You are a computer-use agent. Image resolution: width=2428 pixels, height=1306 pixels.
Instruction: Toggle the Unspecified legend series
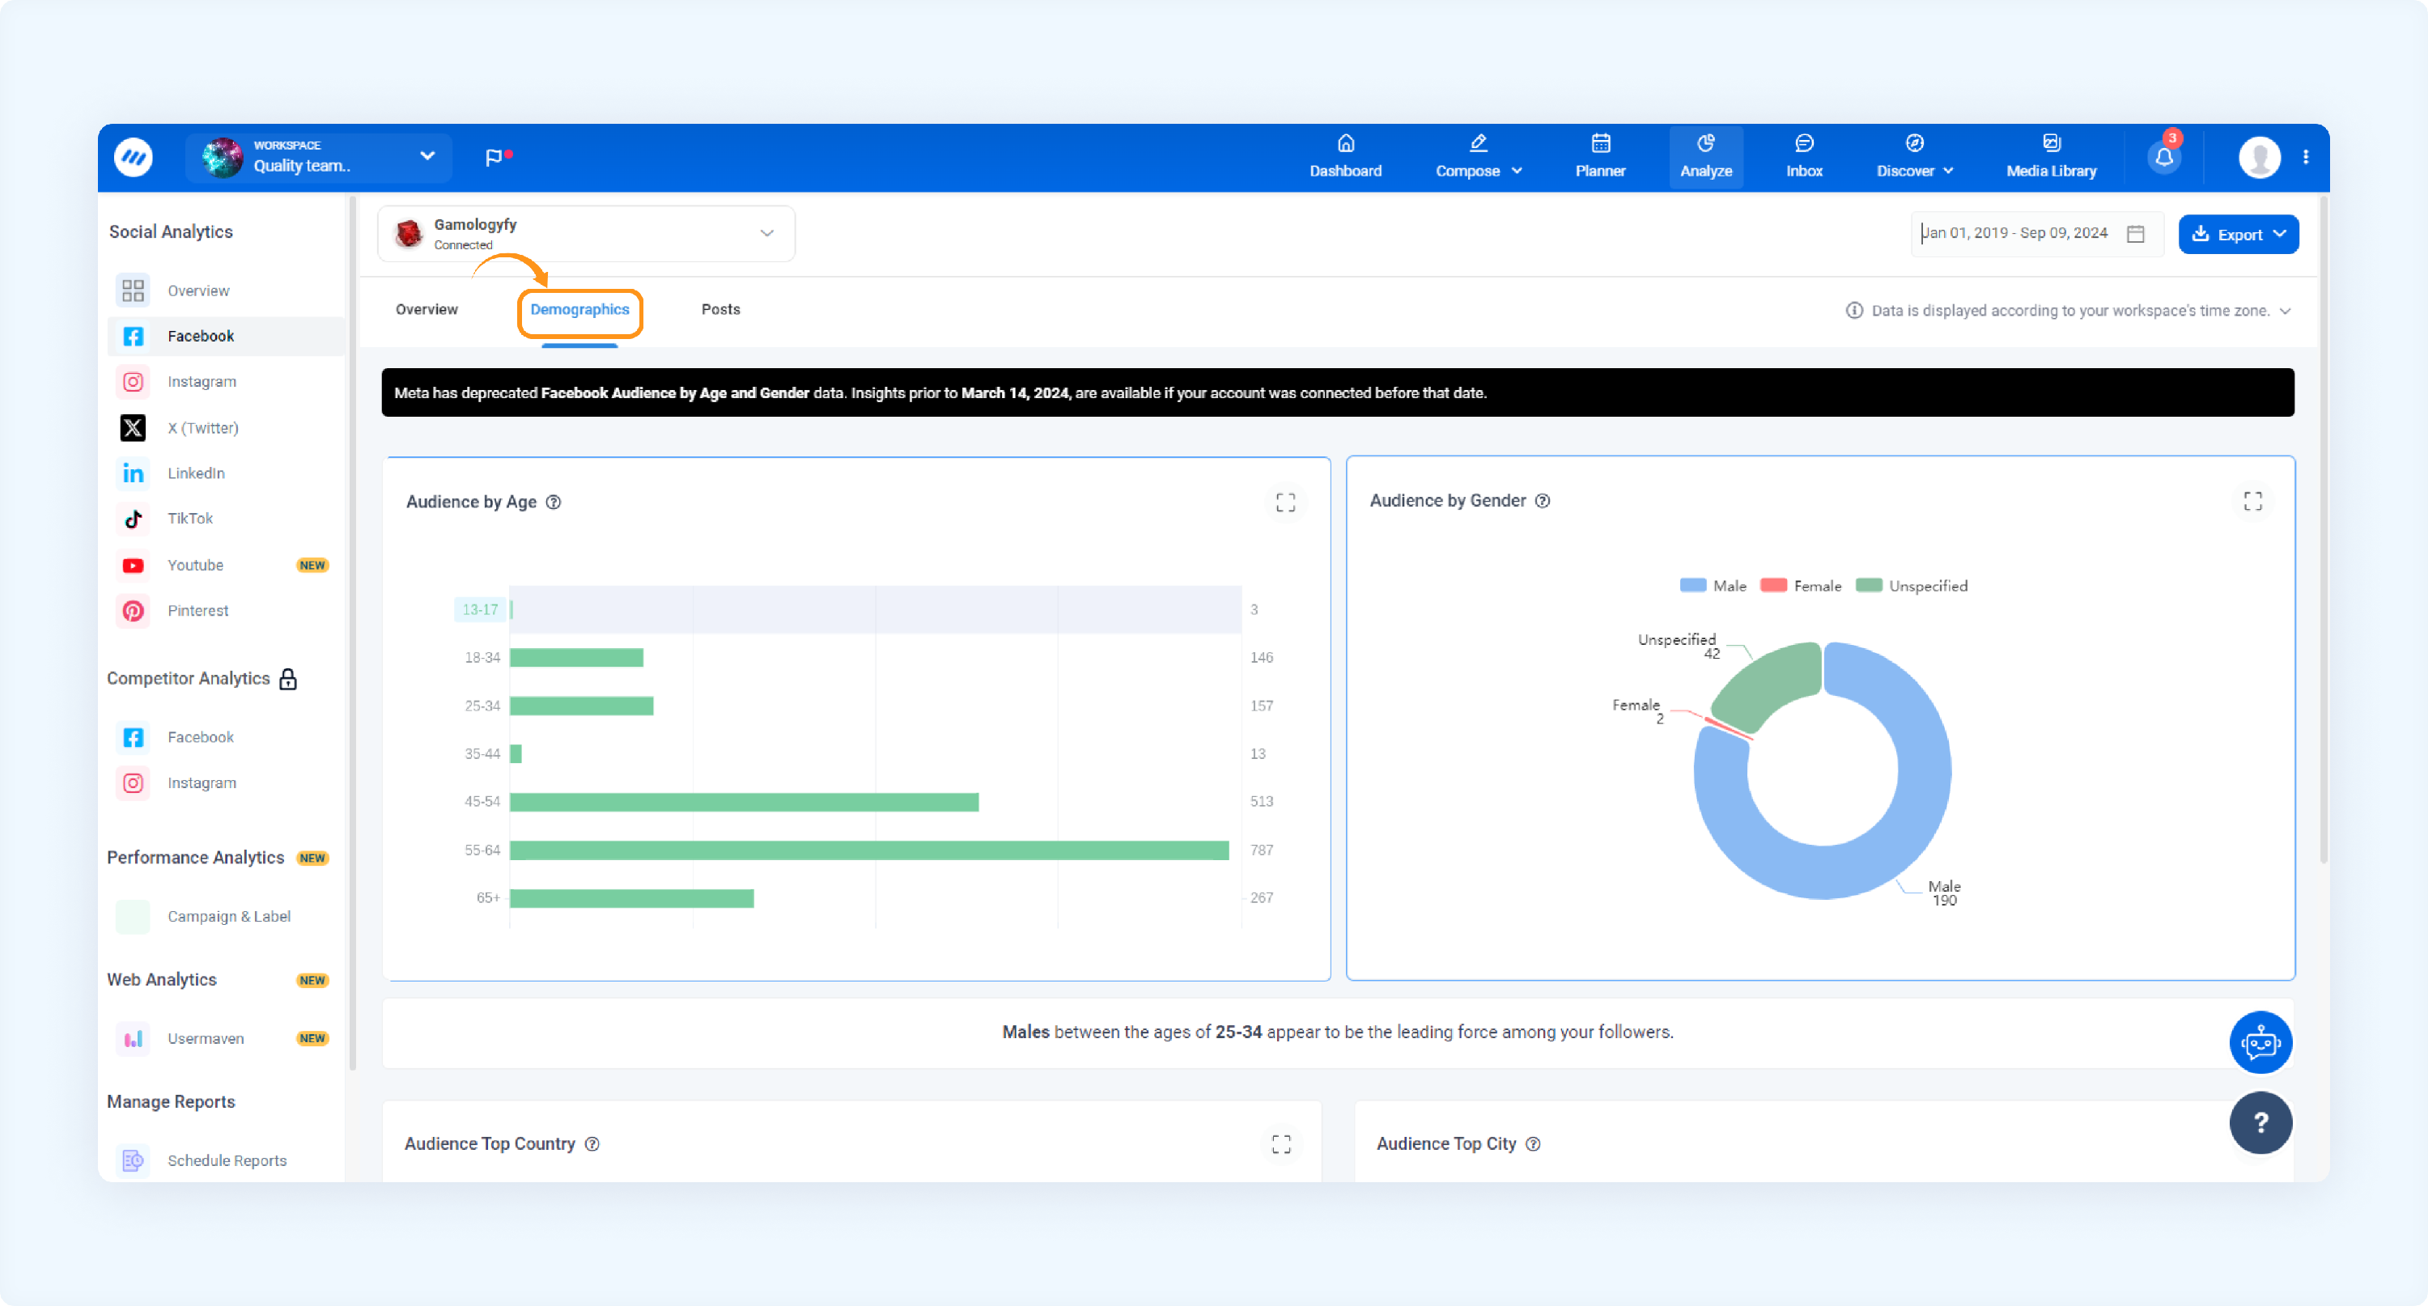click(x=1912, y=586)
